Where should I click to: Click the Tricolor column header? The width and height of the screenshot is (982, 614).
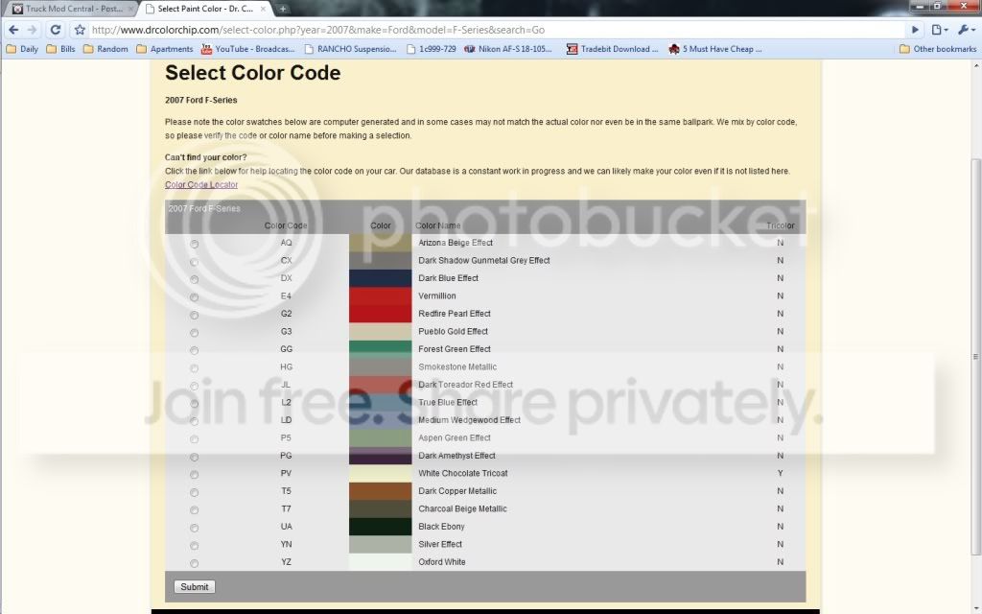pos(780,225)
